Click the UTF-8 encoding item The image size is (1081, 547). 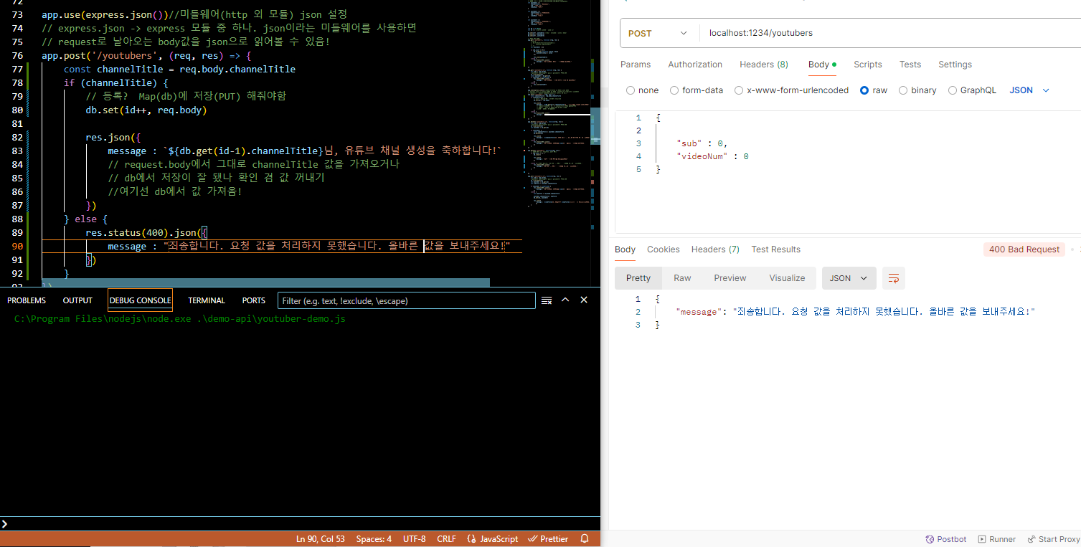point(414,539)
